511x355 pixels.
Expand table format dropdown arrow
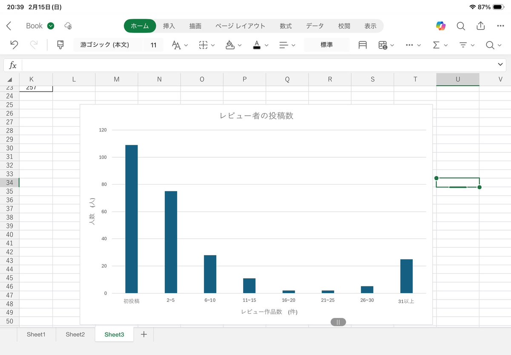392,45
